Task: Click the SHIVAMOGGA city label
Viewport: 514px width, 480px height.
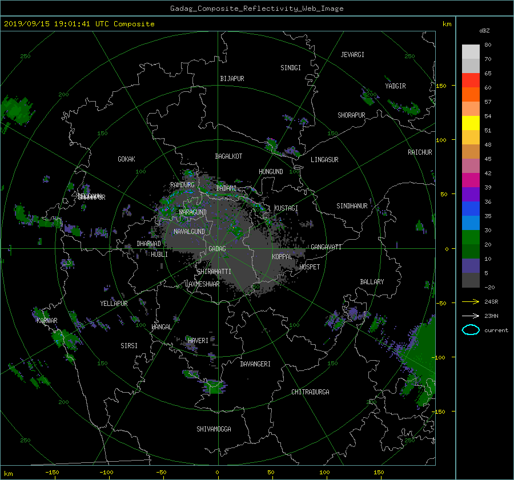Action: pos(214,429)
